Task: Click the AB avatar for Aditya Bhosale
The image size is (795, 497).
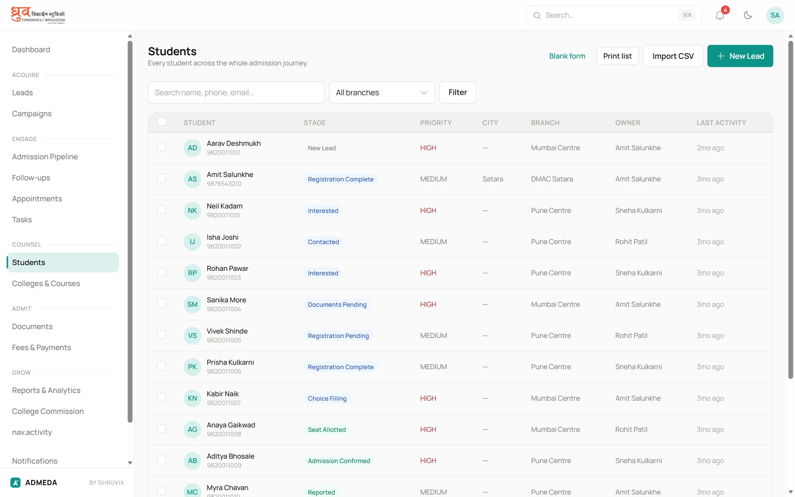Action: 192,461
